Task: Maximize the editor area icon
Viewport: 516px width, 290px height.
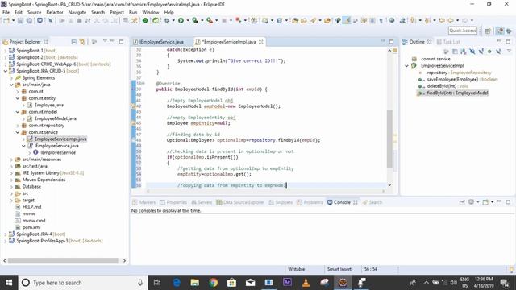Action: [x=391, y=41]
